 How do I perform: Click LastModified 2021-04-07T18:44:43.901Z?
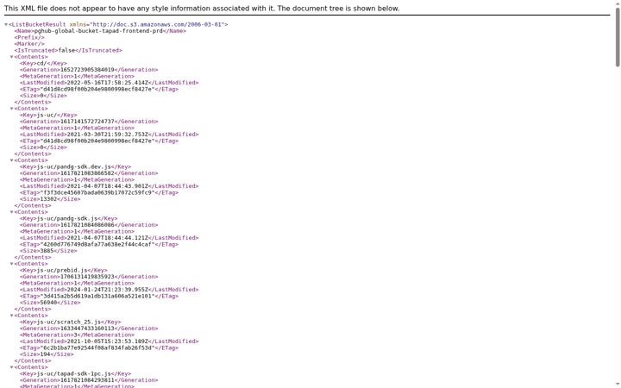108,186
